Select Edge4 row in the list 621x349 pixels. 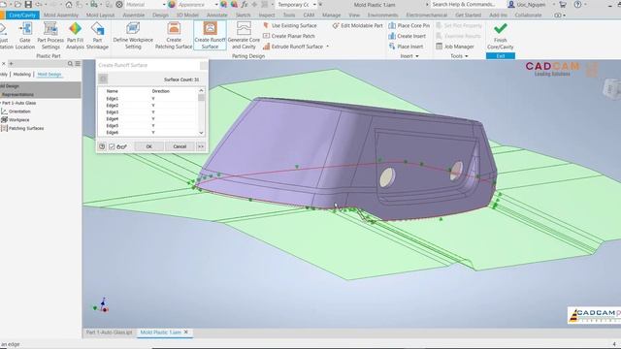147,119
